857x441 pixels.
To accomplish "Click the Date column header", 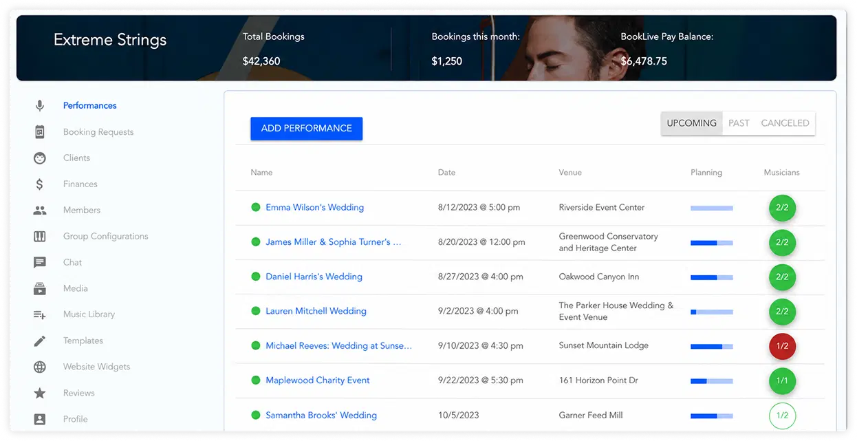I will [446, 173].
